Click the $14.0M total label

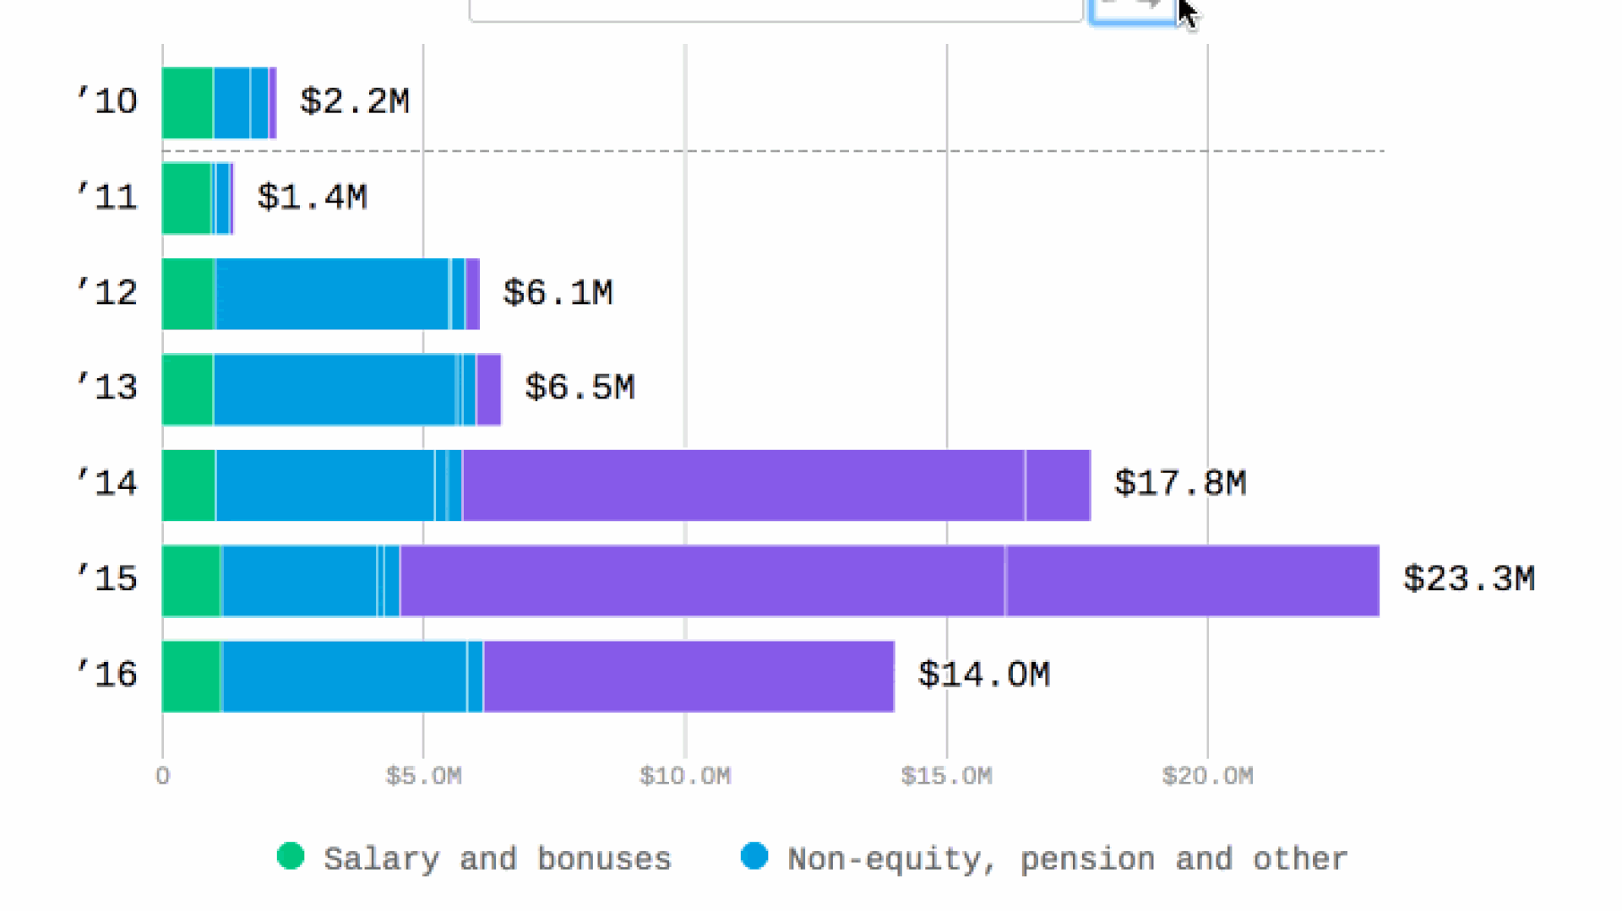(x=984, y=675)
